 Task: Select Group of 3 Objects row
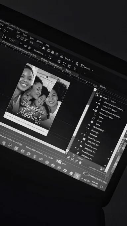106,115
